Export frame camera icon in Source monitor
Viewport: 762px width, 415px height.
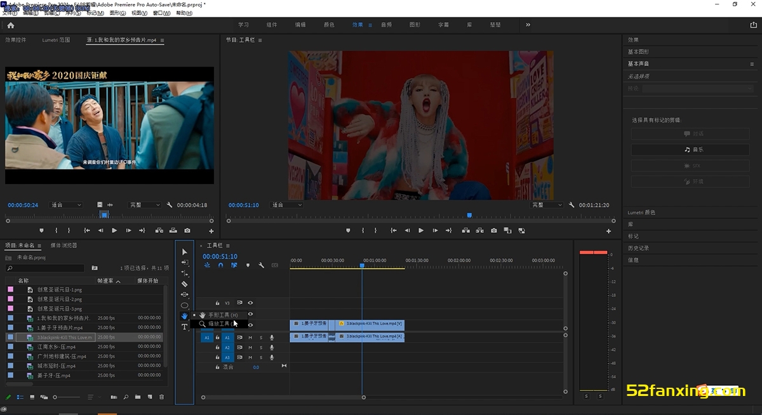pyautogui.click(x=187, y=230)
